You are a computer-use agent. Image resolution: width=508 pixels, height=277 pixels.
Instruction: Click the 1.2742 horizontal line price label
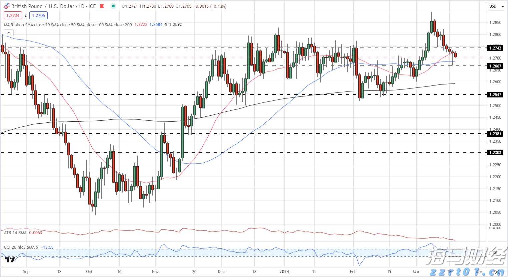tap(495, 48)
